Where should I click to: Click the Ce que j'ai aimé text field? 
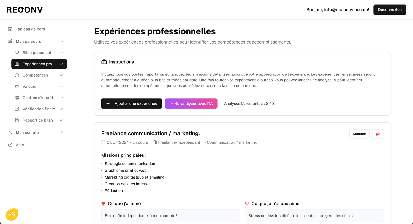point(171,216)
